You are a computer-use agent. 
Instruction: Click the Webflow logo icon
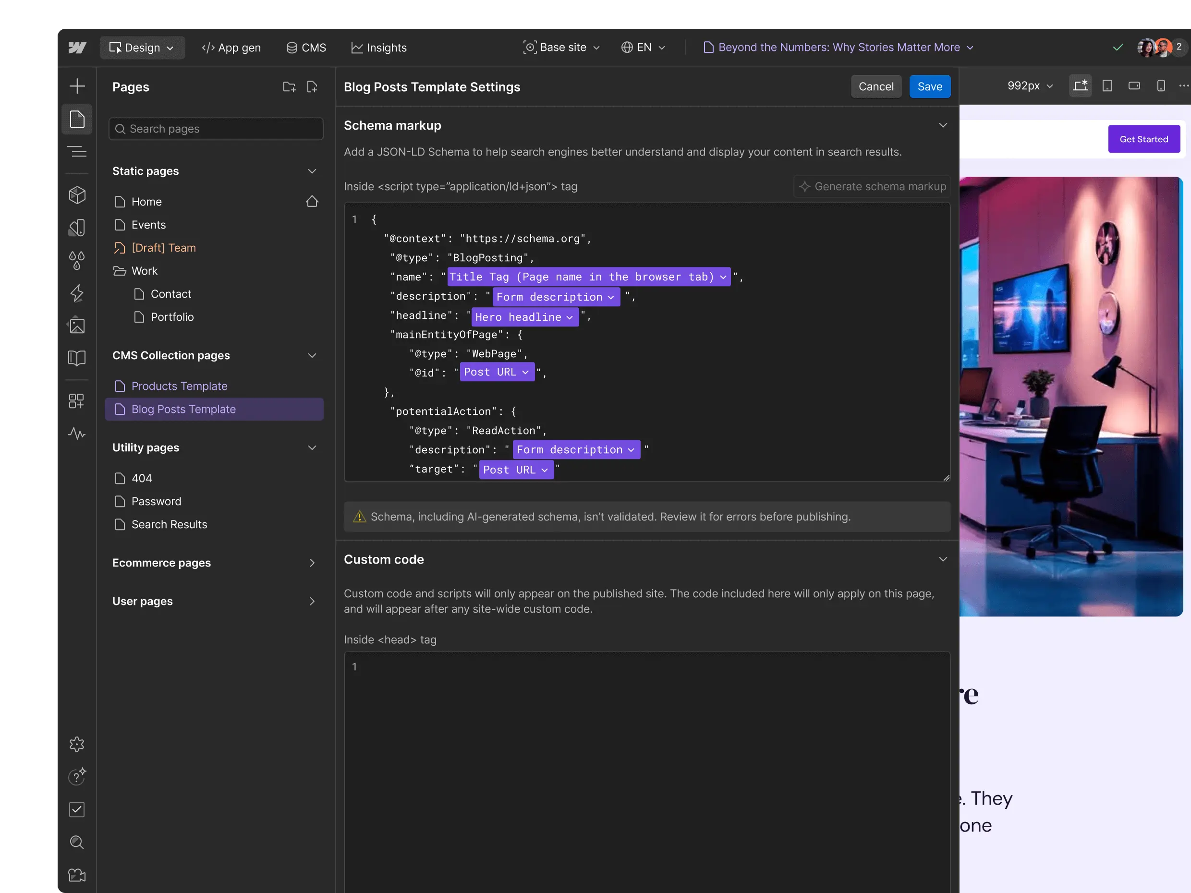pos(77,48)
